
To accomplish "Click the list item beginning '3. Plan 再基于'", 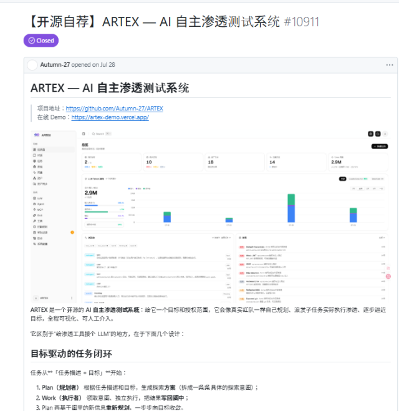I will (110, 408).
